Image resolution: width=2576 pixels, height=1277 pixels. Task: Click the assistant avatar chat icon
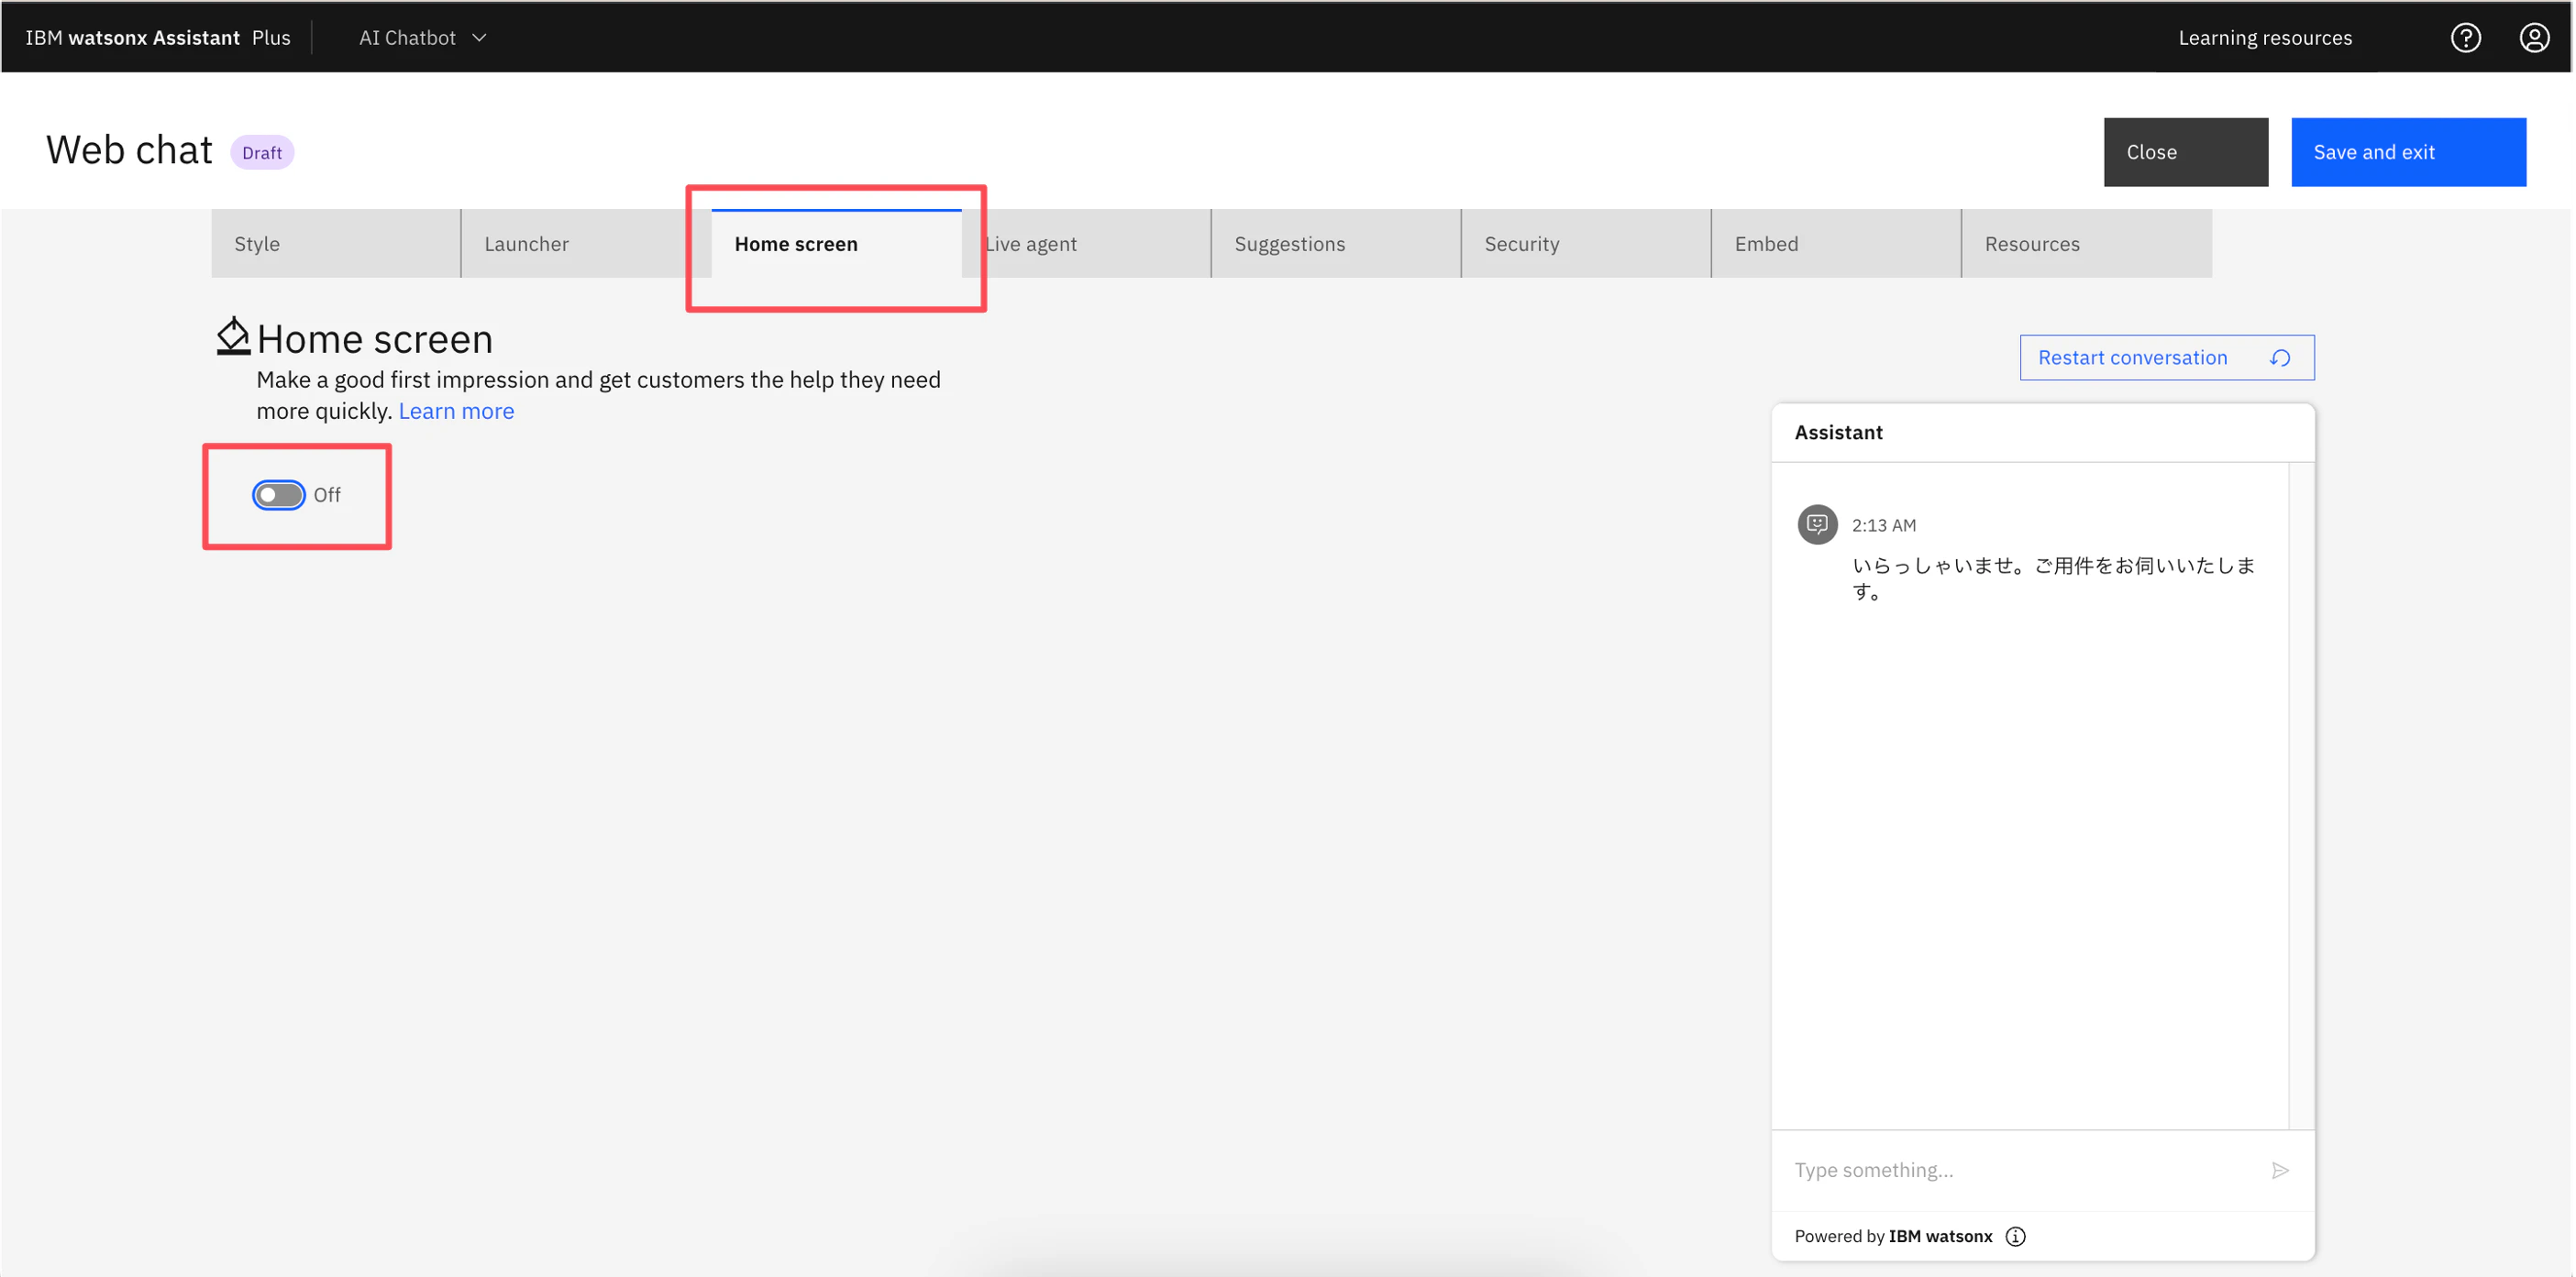point(1817,524)
